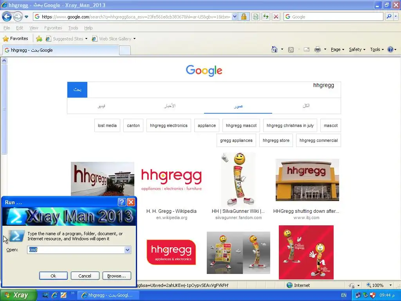401x301 pixels.
Task: Open the Favorites menu
Action: (53, 28)
